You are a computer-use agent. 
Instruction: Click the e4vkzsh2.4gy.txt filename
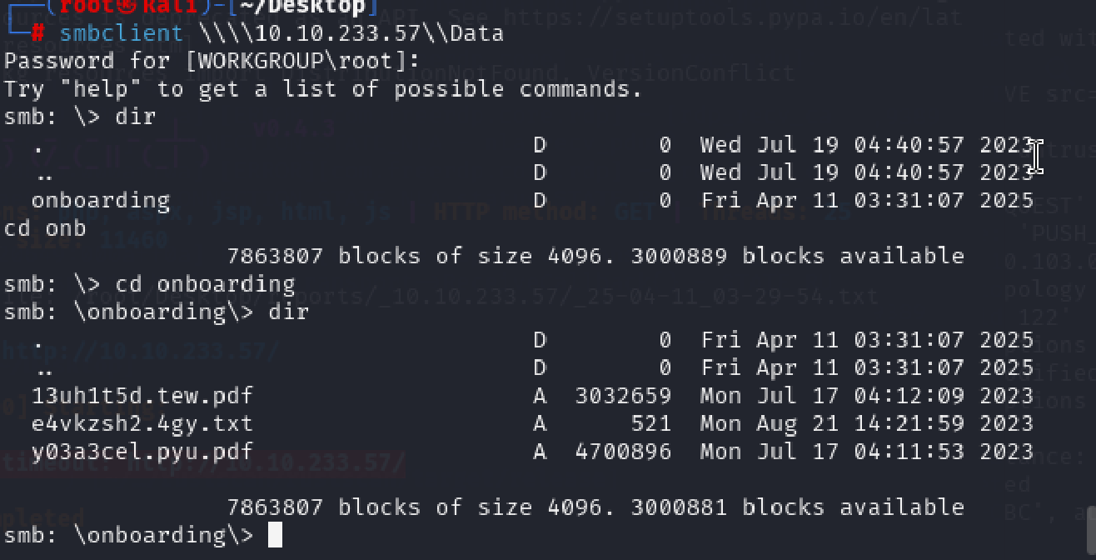142,423
